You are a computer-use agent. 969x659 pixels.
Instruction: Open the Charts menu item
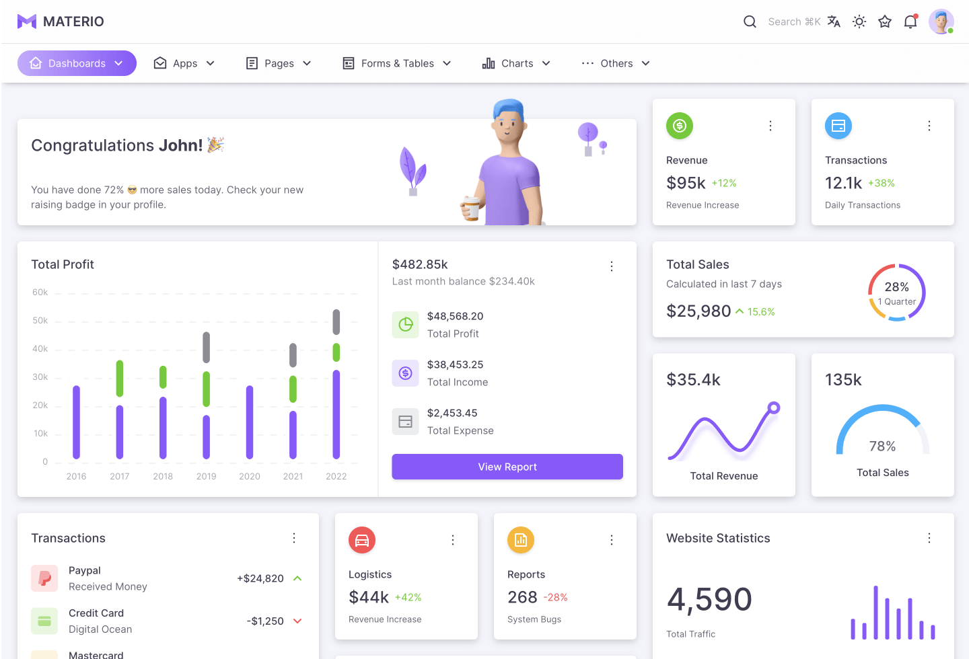click(517, 63)
